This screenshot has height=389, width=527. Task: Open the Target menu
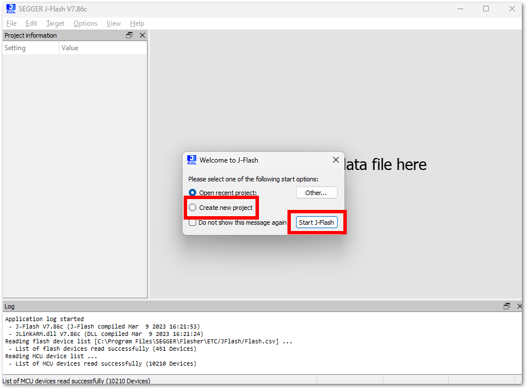55,23
